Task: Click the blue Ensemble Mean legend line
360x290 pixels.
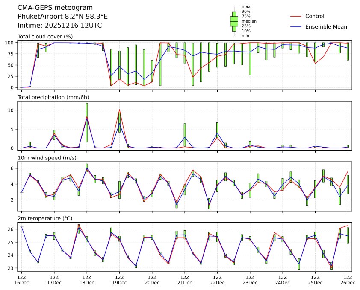Action: click(296, 26)
